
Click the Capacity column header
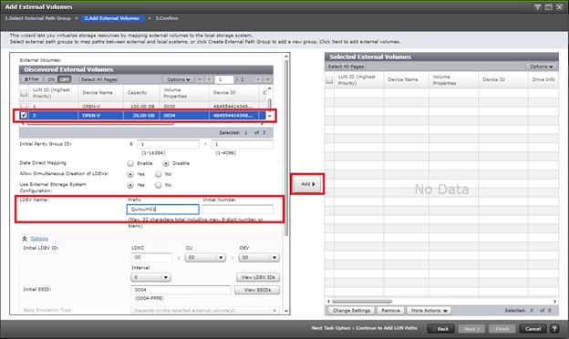141,93
